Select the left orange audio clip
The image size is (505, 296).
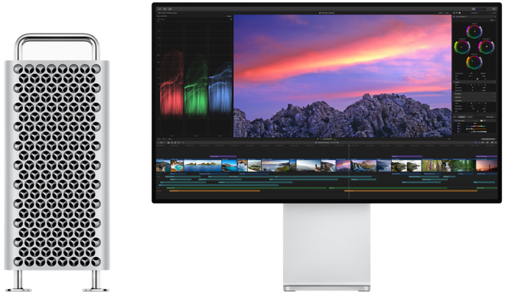pos(215,190)
